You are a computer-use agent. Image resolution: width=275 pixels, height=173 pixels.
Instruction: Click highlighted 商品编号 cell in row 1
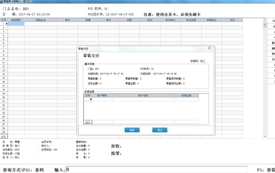coord(16,24)
